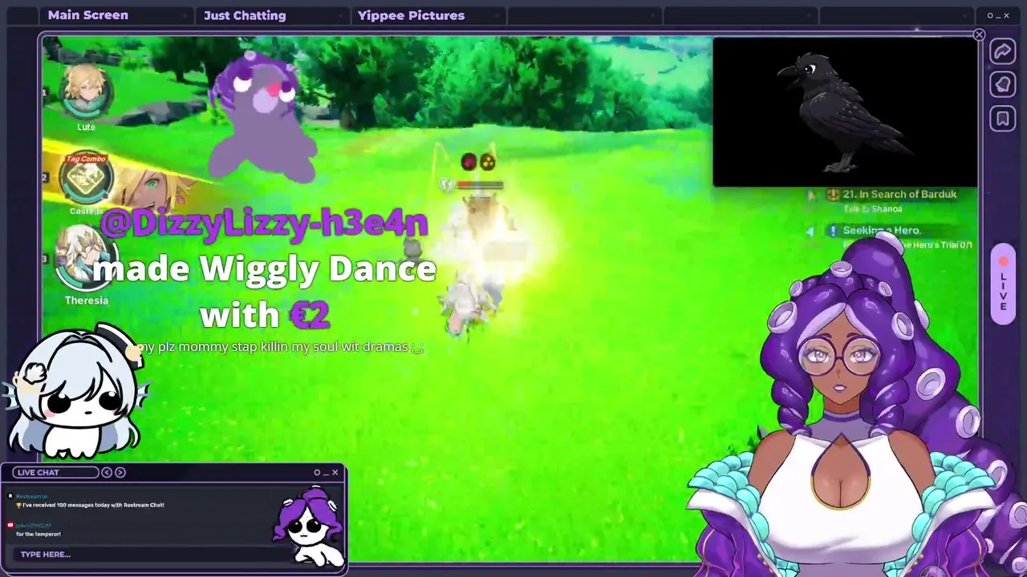Click the @DizzyLizzy-h3e4n alert username
The width and height of the screenshot is (1027, 577).
(264, 224)
